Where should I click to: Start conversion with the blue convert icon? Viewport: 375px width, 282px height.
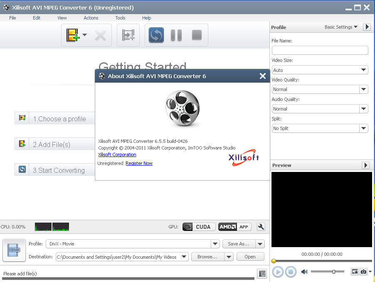(156, 35)
